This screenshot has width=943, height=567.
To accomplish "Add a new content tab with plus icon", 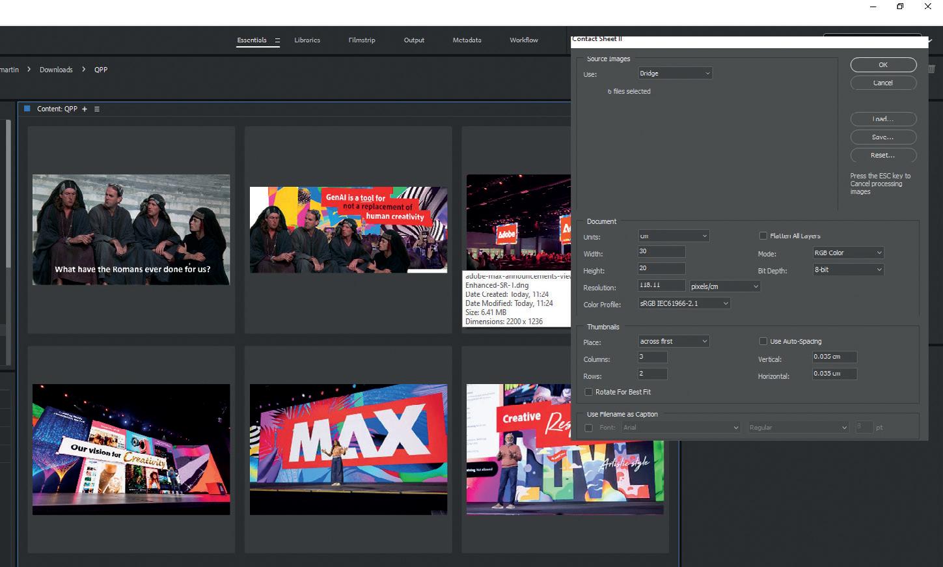I will (85, 109).
